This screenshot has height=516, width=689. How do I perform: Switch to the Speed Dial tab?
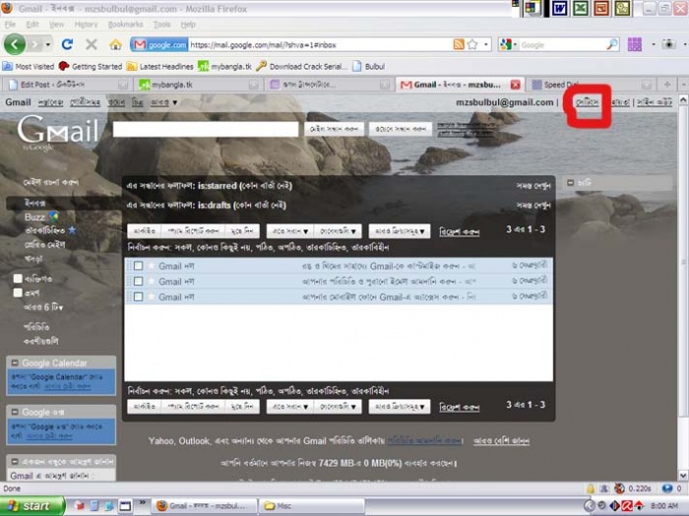click(591, 85)
